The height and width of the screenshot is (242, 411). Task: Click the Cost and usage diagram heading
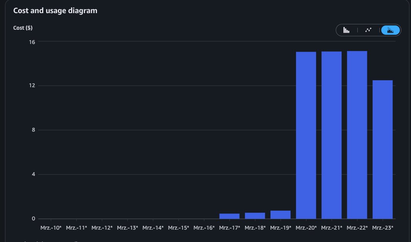point(55,11)
